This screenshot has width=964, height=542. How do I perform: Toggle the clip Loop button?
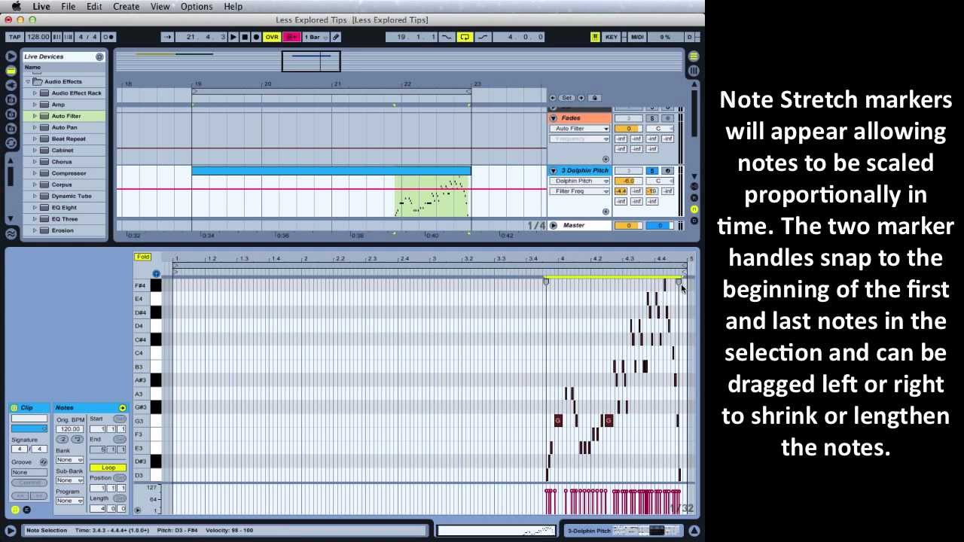pyautogui.click(x=108, y=467)
